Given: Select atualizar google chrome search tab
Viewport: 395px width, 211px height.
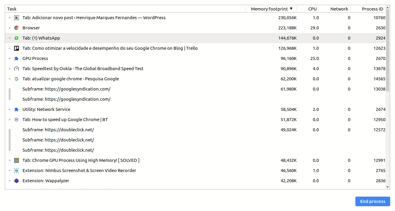Looking at the screenshot, I should click(x=195, y=79).
